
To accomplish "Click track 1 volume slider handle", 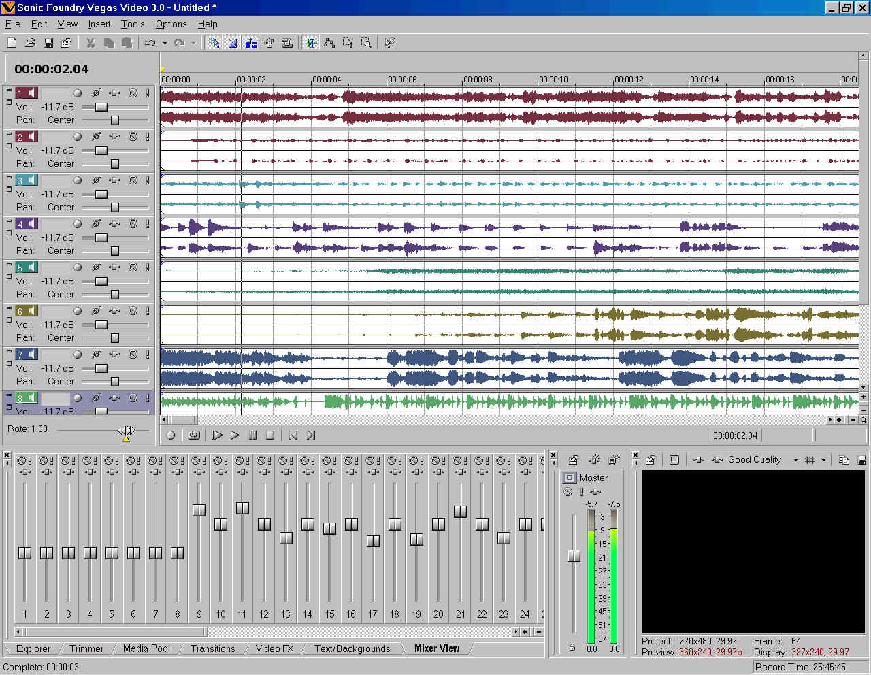I will (101, 107).
